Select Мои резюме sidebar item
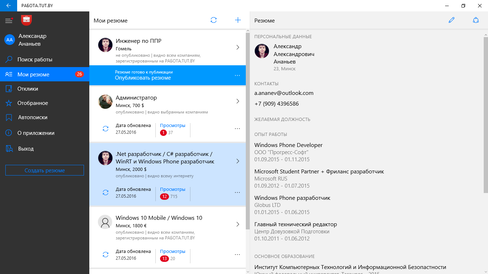488x274 pixels. click(x=45, y=74)
